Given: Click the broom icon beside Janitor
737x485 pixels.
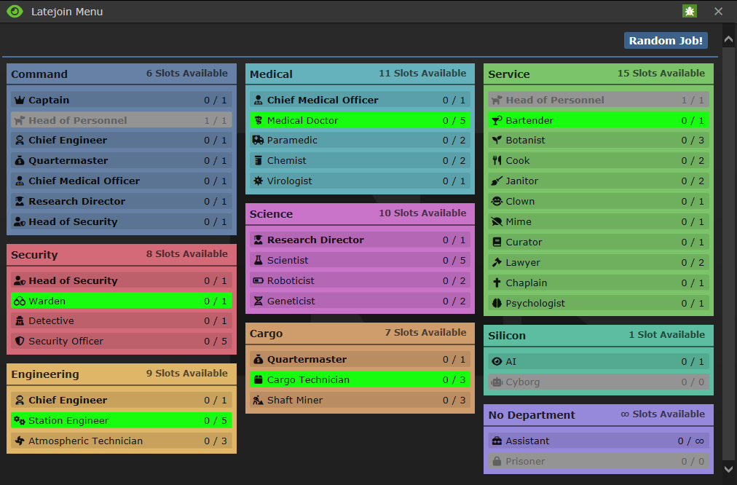Looking at the screenshot, I should click(497, 181).
